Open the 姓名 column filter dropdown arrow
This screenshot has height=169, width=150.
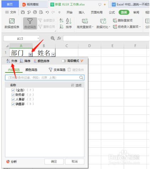53,55
